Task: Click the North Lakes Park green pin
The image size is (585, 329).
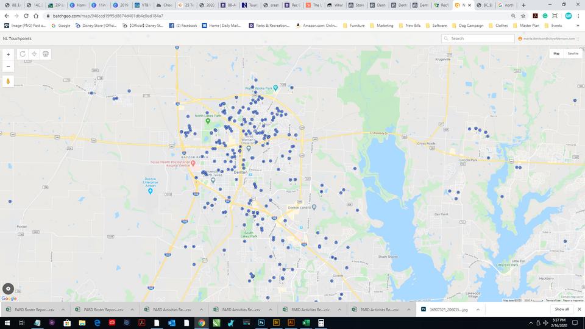Action: pyautogui.click(x=208, y=121)
